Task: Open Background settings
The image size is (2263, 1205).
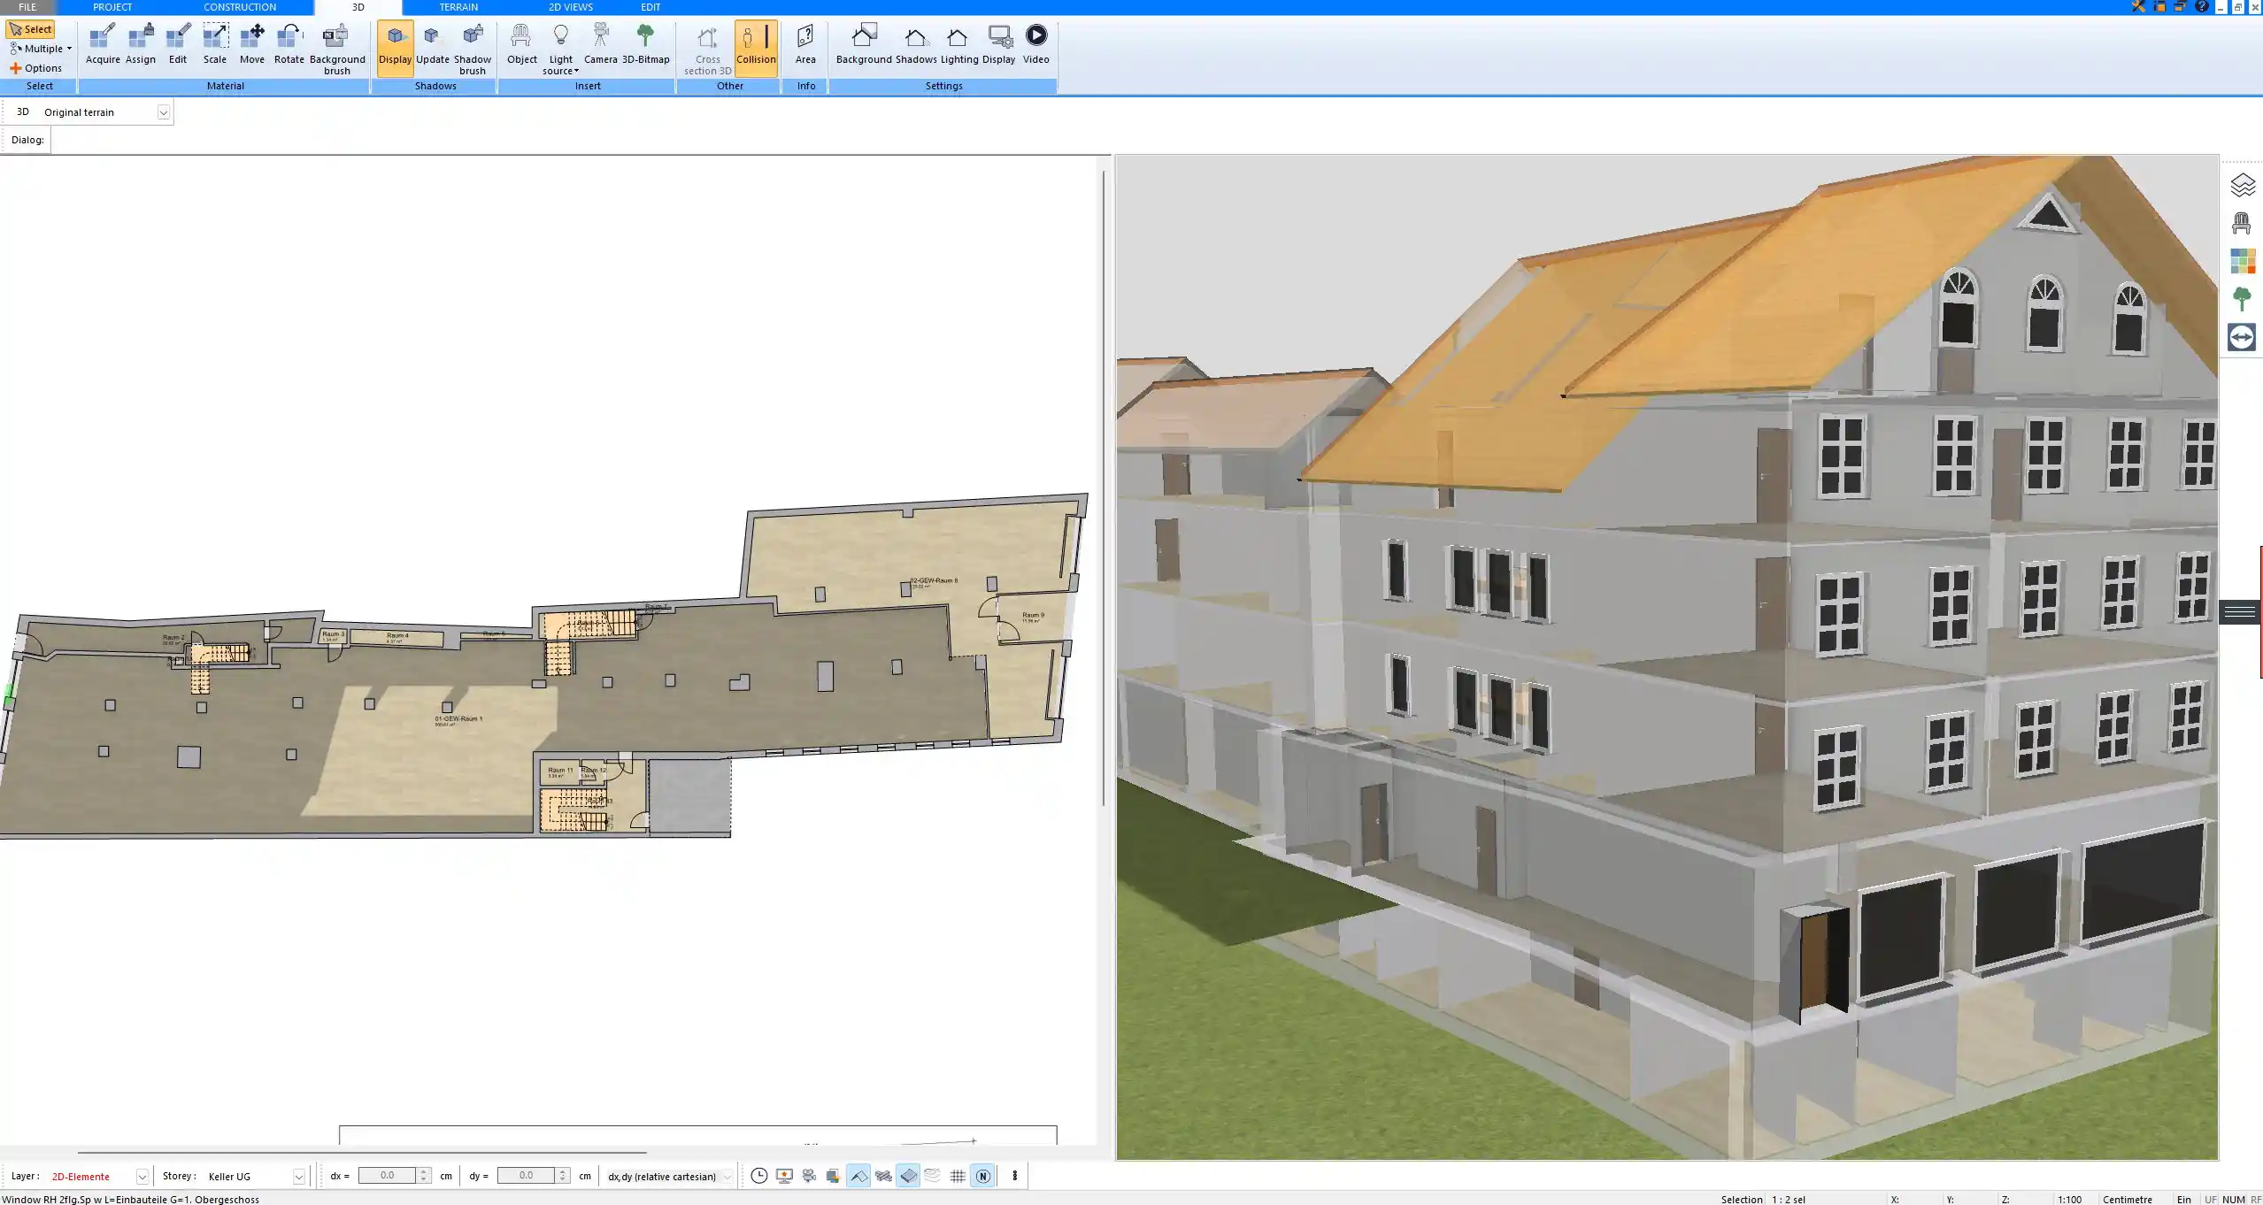Action: (x=864, y=45)
